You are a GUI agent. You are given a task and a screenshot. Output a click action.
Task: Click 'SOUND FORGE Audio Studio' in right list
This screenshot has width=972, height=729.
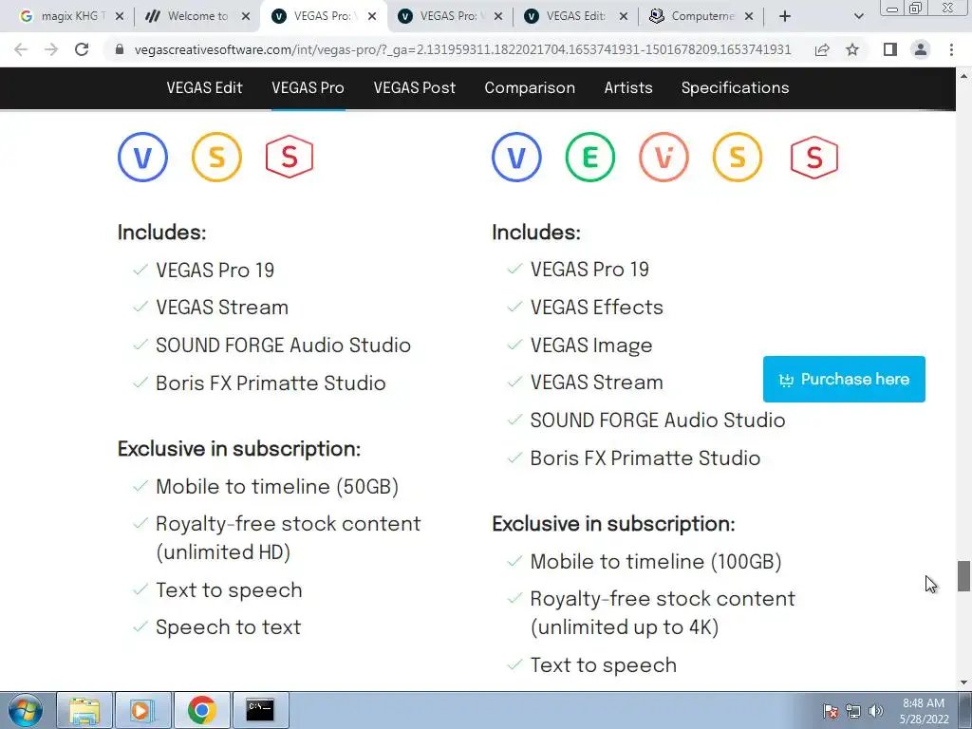[x=657, y=421]
